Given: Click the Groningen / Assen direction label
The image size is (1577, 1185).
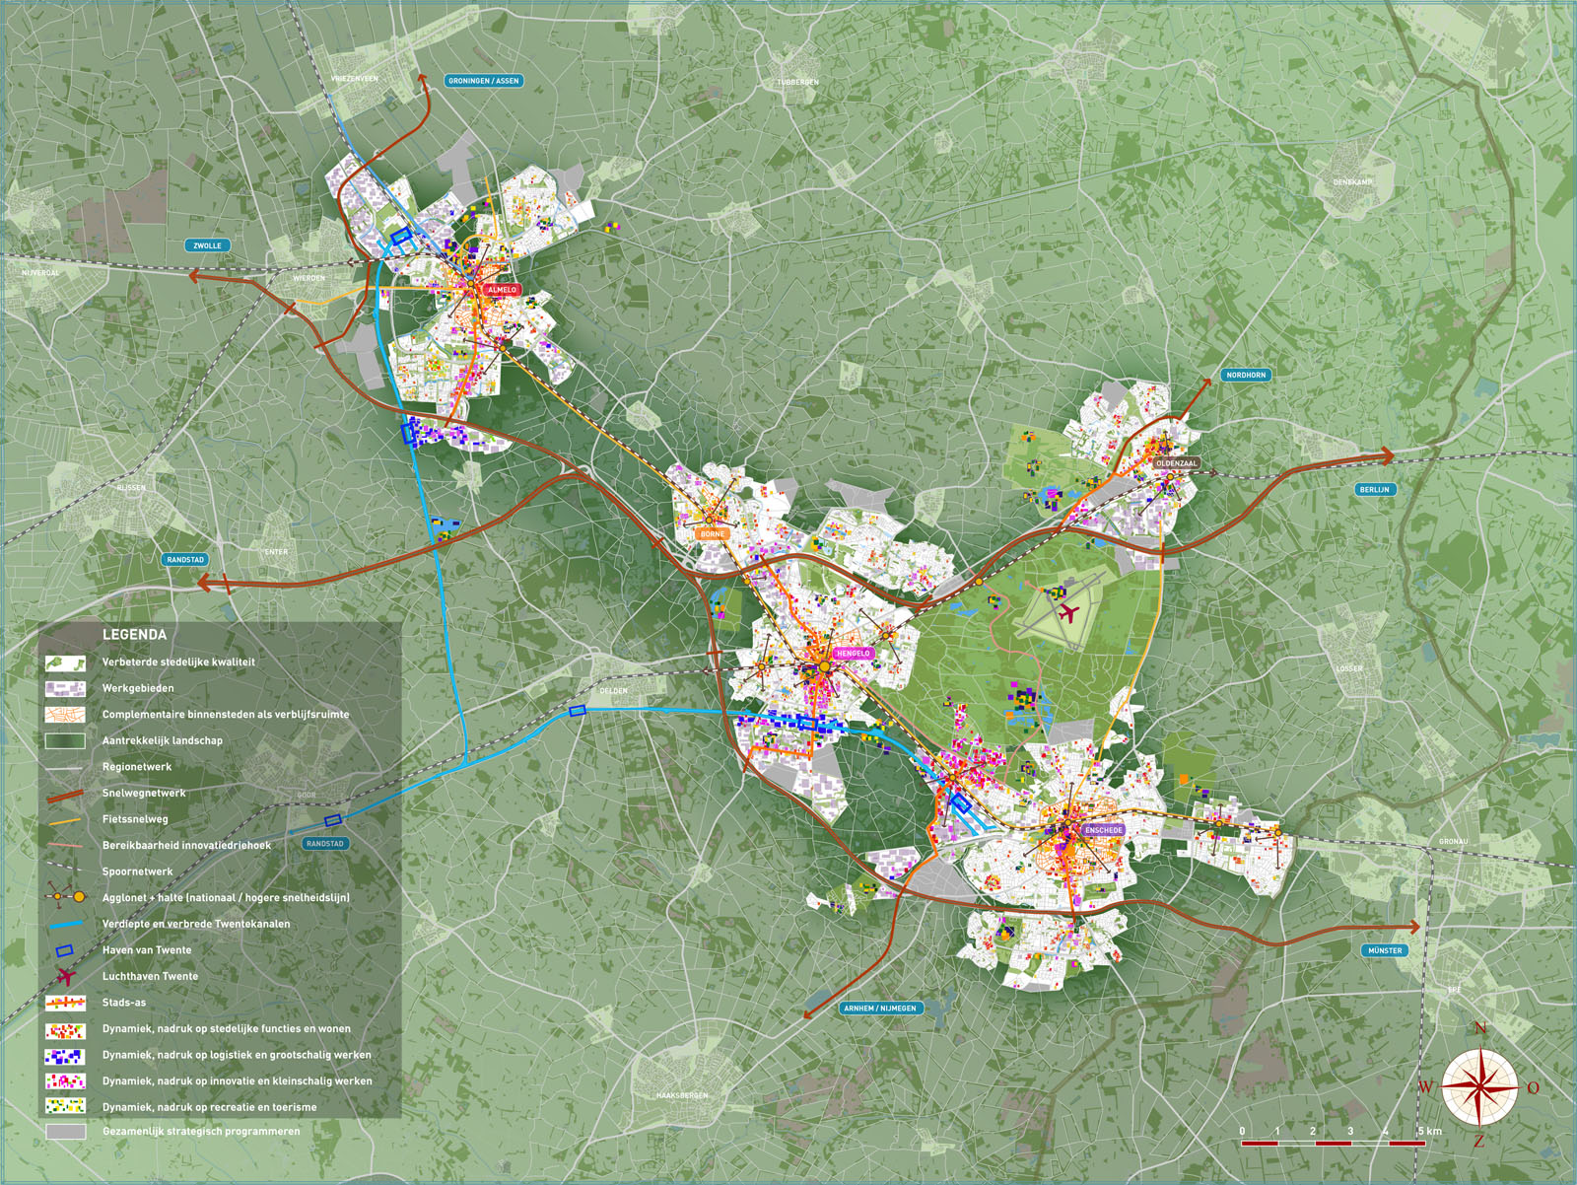Looking at the screenshot, I should point(483,81).
